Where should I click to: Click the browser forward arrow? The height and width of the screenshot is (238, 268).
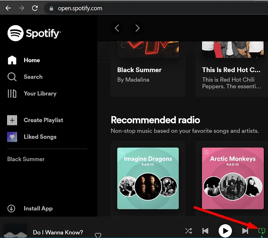pos(21,8)
